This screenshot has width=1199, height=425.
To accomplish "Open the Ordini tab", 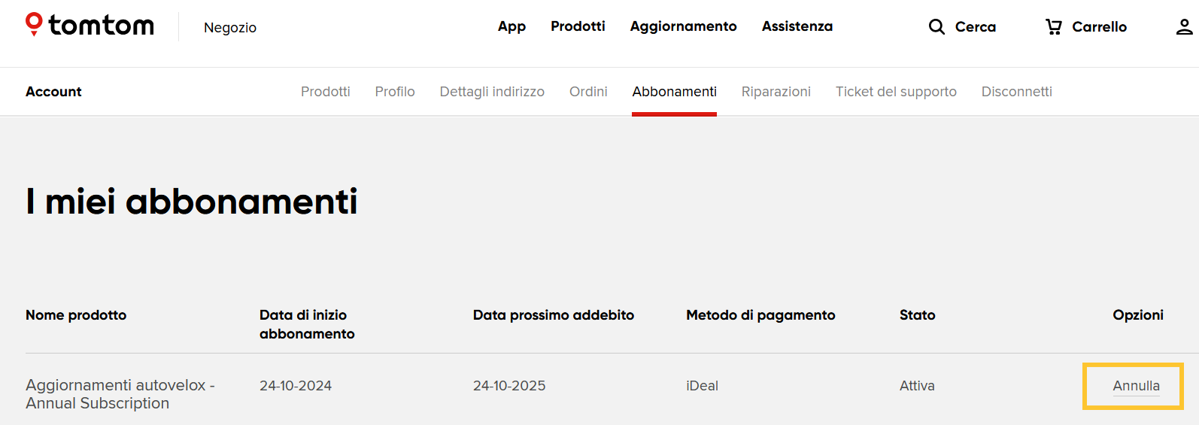I will pos(588,92).
